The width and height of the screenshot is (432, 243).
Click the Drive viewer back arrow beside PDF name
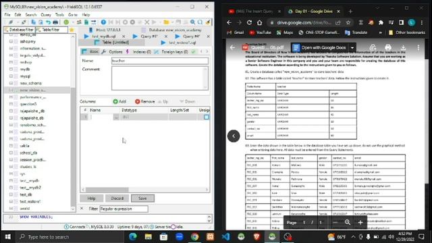click(232, 47)
